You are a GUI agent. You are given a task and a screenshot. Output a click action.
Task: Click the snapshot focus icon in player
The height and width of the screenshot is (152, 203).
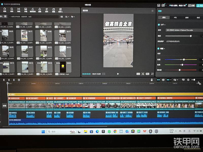pos(143,74)
